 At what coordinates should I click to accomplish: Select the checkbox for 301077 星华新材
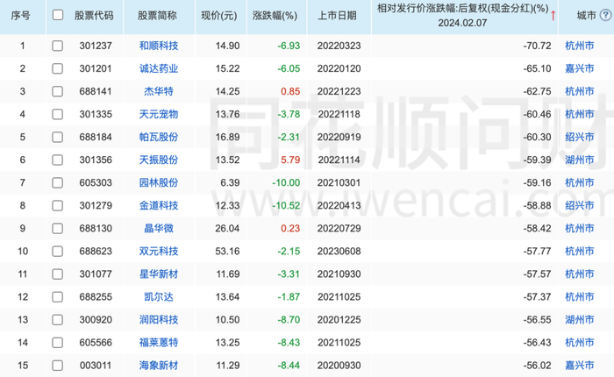tap(58, 274)
